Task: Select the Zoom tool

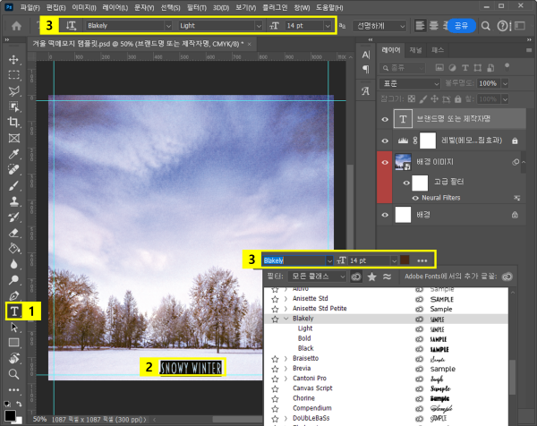Action: coord(13,374)
